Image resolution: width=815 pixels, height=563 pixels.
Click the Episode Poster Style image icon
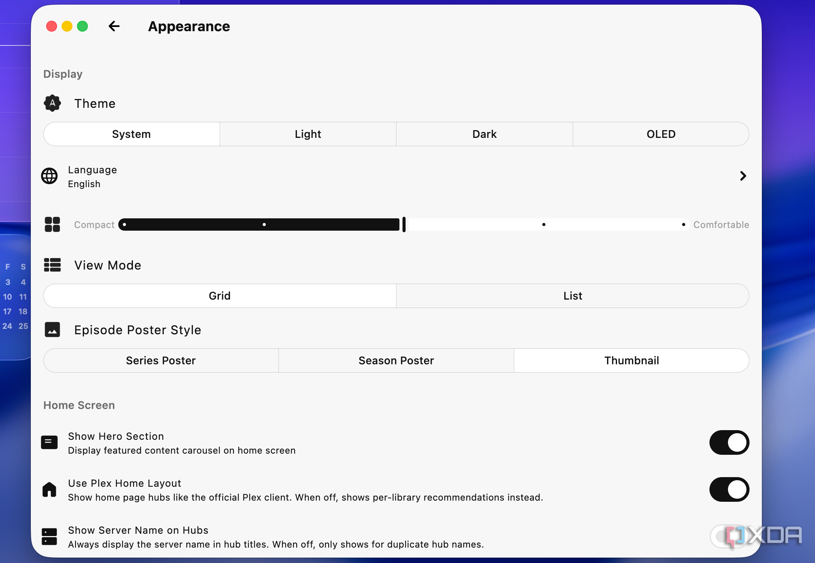pos(52,330)
